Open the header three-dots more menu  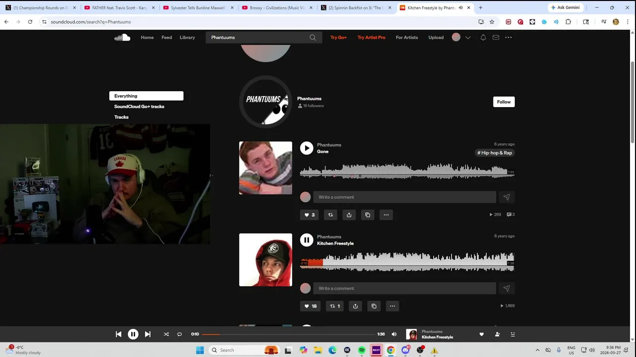point(508,37)
